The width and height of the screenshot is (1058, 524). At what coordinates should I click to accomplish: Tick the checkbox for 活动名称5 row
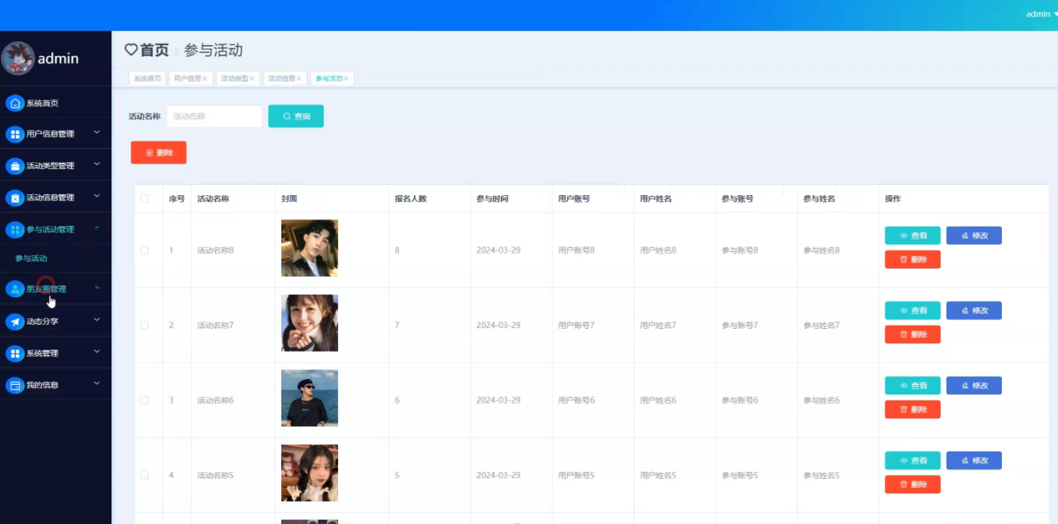pos(145,475)
